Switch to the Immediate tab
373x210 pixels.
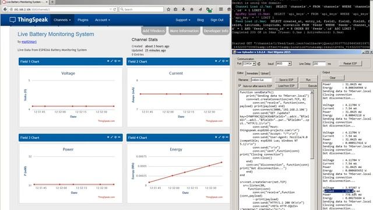click(x=252, y=73)
